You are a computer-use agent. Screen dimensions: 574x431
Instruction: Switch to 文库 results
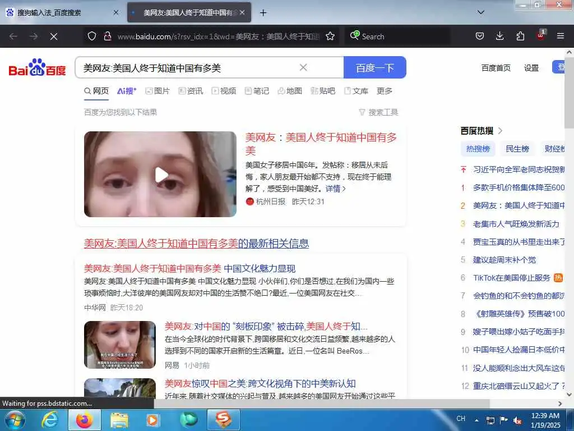click(x=356, y=91)
